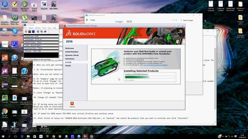248x139 pixels.
Task: Open the Help menu in CamStudio
Action: [x=54, y=28]
